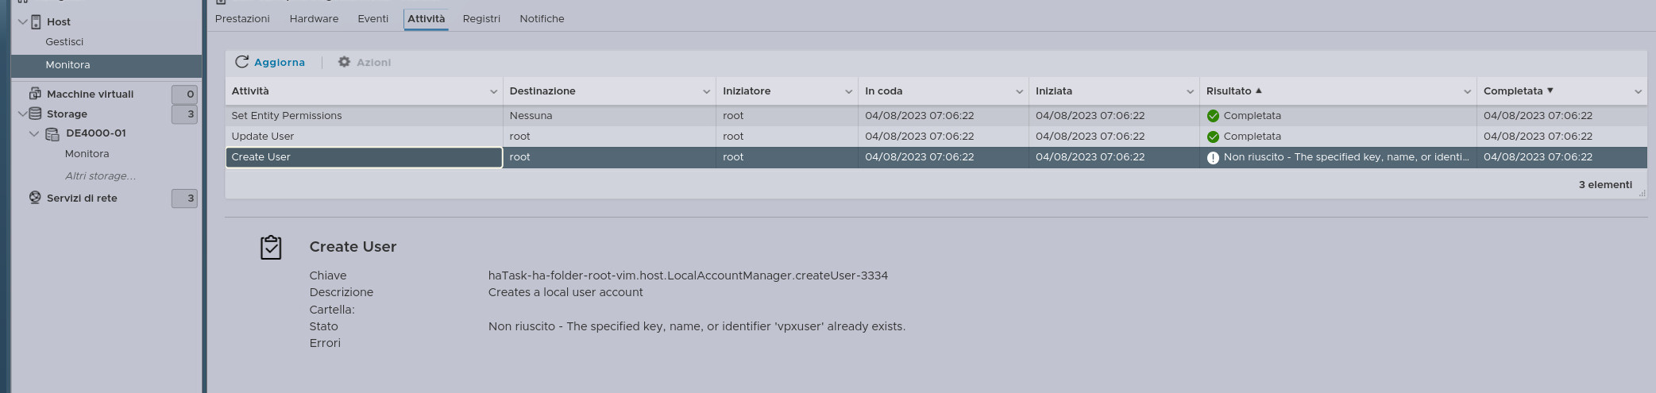Select the Create User task cell
Viewport: 1656px width, 393px height.
coord(364,157)
